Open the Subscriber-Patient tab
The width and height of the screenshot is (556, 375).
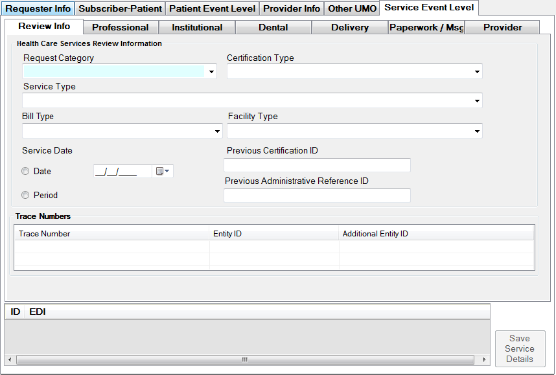tap(120, 8)
